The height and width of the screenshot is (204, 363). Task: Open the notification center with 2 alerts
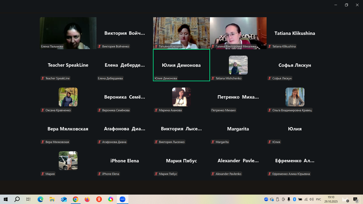pyautogui.click(x=355, y=199)
